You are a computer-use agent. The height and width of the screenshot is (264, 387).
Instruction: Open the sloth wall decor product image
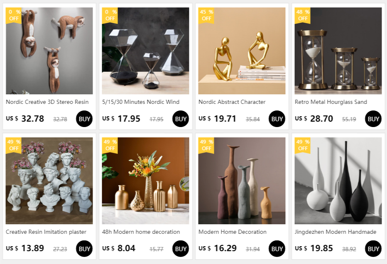click(49, 51)
